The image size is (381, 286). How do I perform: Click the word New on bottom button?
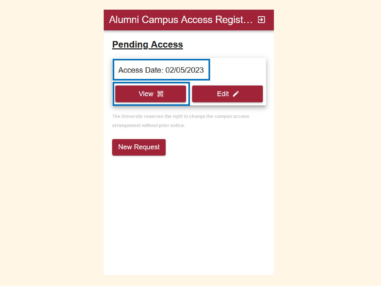[x=125, y=147]
